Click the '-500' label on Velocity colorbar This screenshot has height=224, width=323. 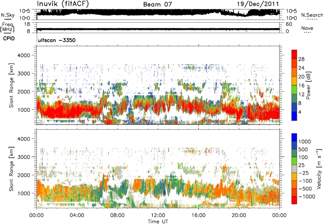(x=305, y=188)
